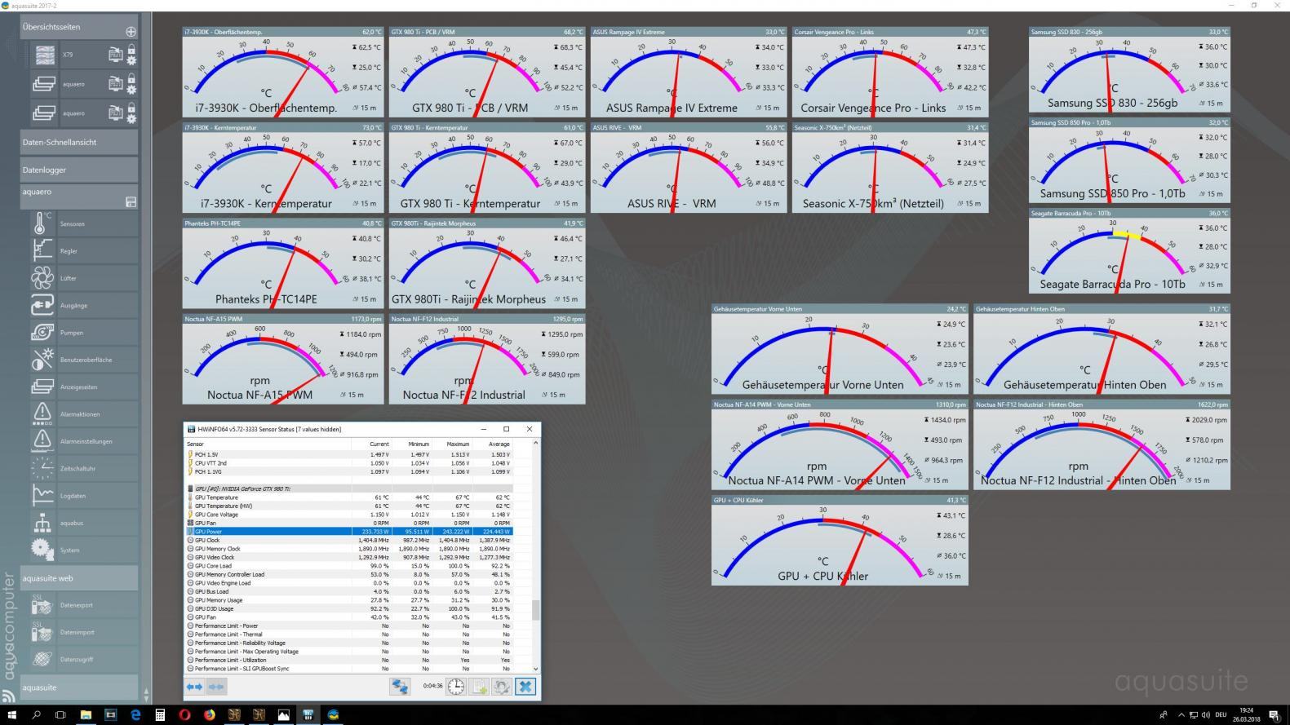Viewport: 1290px width, 725px height.
Task: Open Sensoren thermometer entry
Action: 84,223
